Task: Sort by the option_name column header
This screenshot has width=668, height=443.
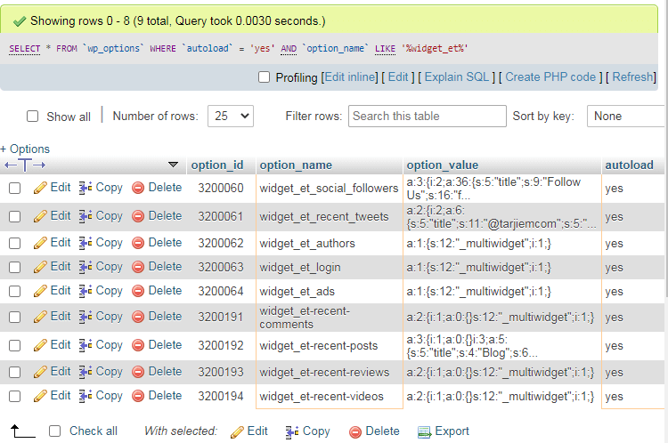Action: click(296, 165)
